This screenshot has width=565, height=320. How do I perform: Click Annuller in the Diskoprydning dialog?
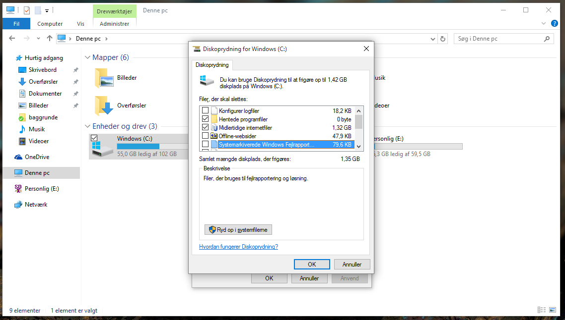[352, 264]
